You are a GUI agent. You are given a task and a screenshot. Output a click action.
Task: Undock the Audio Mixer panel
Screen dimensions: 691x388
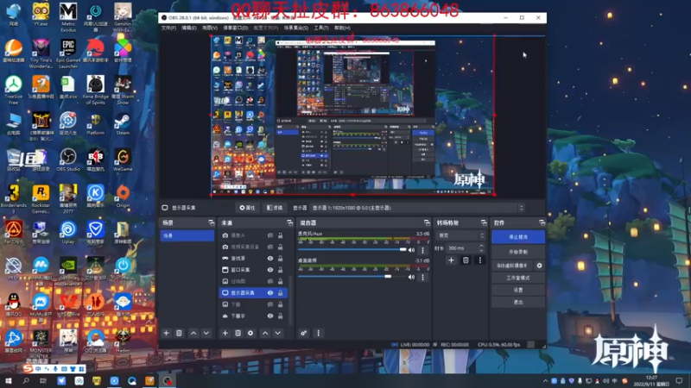point(427,223)
